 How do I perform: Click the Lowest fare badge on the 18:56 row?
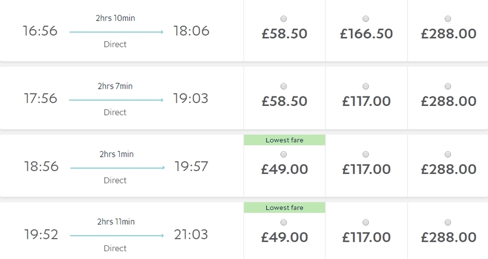point(284,140)
